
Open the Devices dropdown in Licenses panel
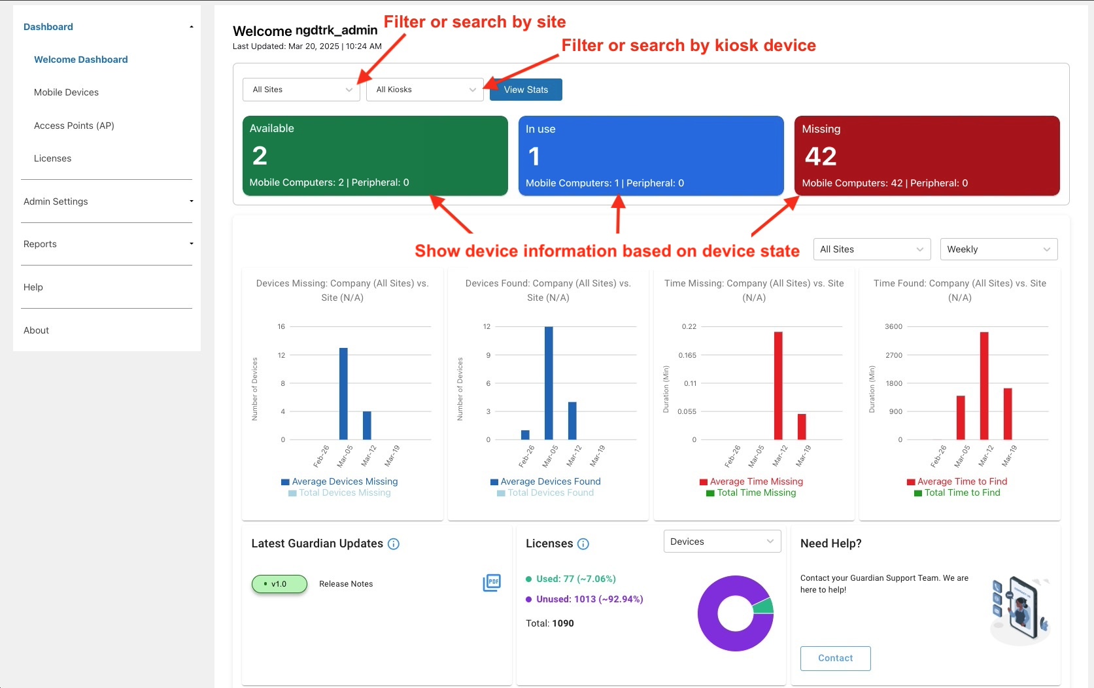[x=721, y=541]
